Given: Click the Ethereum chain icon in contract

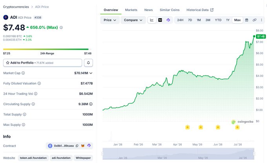Looking at the screenshot, I should [50, 146].
